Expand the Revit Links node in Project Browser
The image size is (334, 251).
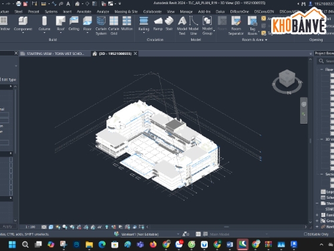(317, 227)
